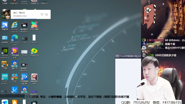Select the 此电脑 desktop label
The height and width of the screenshot is (104, 185).
[x=5, y=3]
